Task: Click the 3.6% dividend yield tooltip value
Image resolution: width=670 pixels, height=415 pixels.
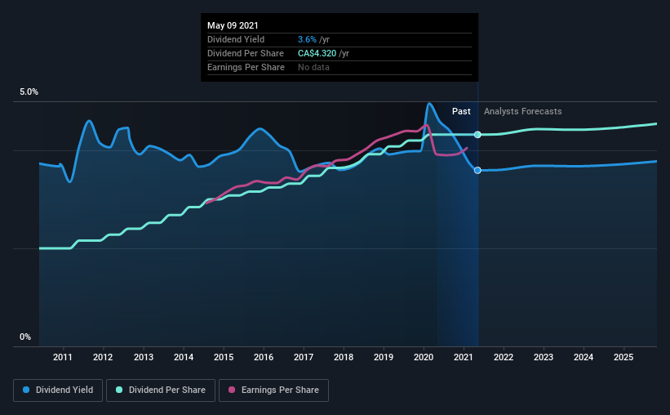Action: [307, 39]
